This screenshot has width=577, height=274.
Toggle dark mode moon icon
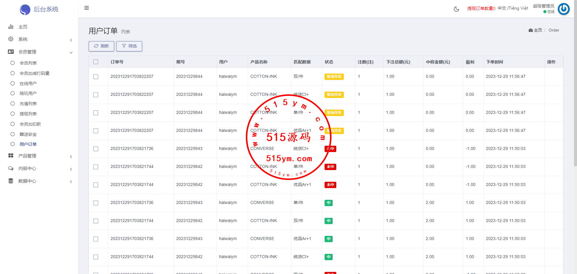[x=456, y=9]
